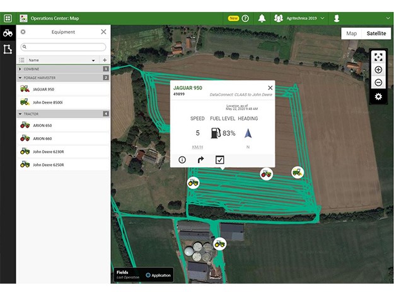The height and width of the screenshot is (295, 394).
Task: Expand the COMBINE group
Action: (x=20, y=69)
